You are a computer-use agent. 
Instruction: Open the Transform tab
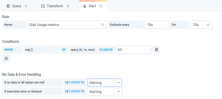click(56, 6)
